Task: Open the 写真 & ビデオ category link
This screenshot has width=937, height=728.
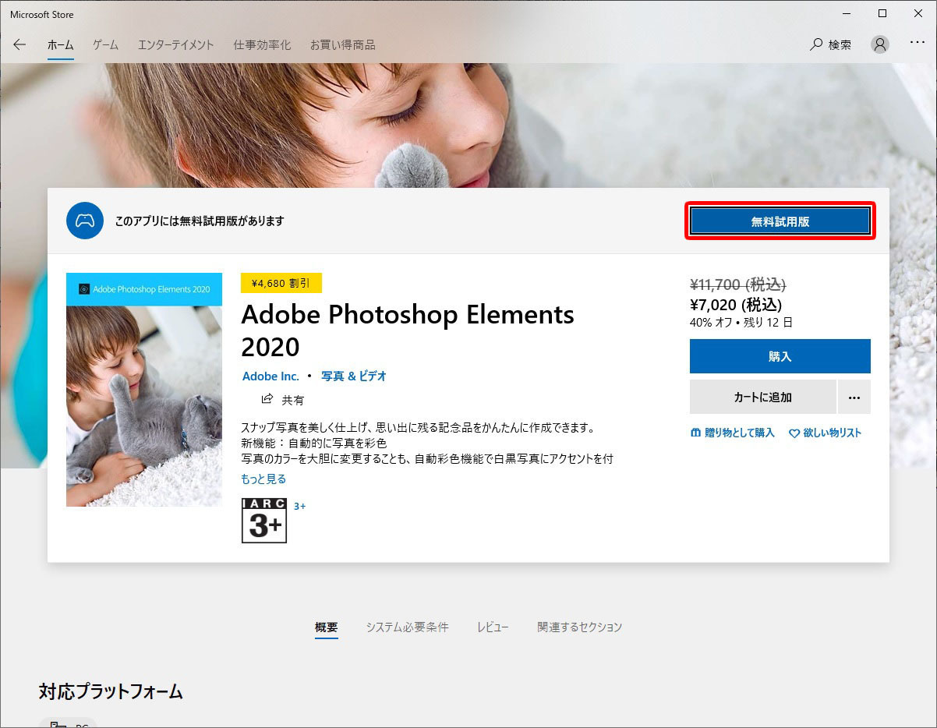Action: pyautogui.click(x=354, y=376)
